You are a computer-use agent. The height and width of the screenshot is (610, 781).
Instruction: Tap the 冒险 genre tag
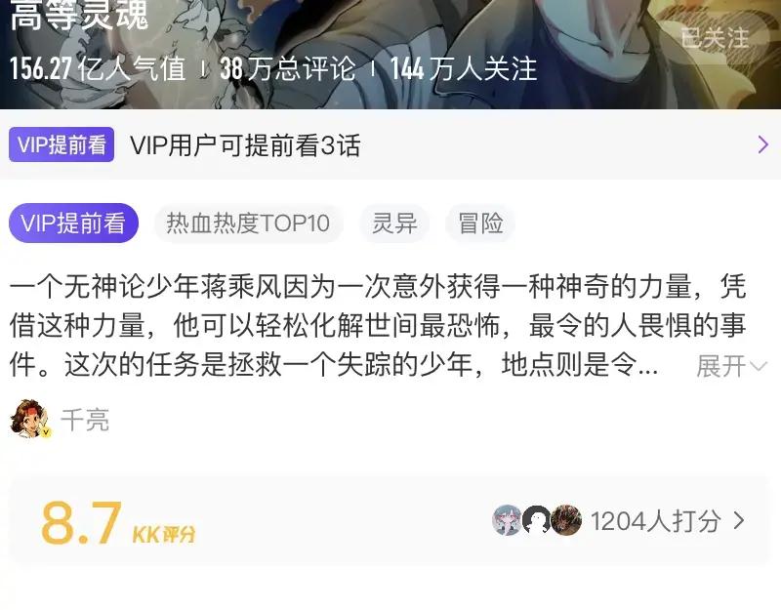[480, 224]
